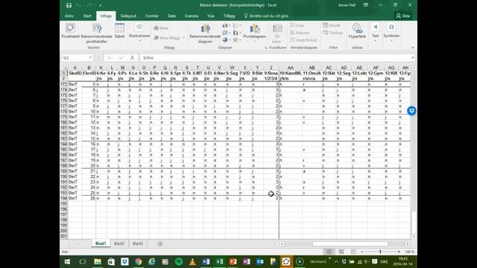Switch to the Sidlayout tab
Screen dimensions: 477x268
click(x=128, y=16)
